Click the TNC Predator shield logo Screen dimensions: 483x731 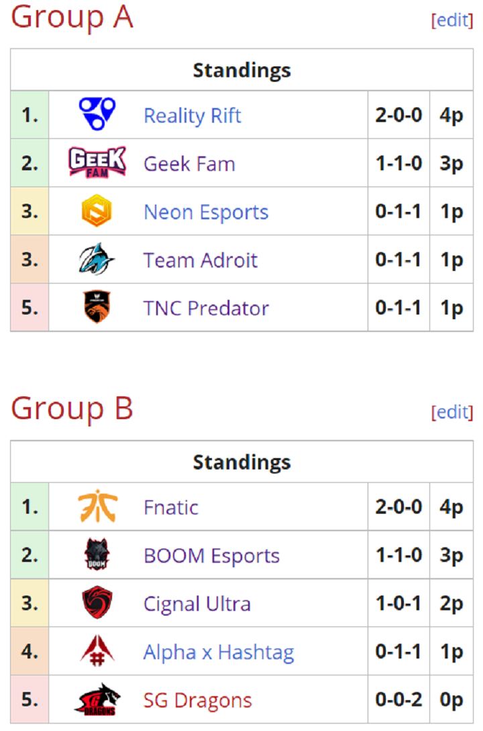point(97,306)
